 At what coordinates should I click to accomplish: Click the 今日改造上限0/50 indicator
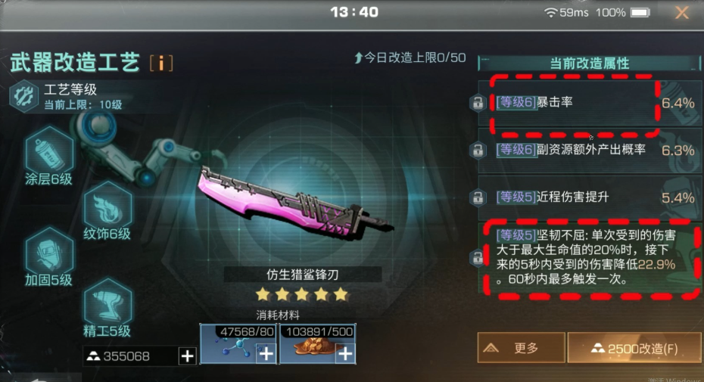point(410,57)
